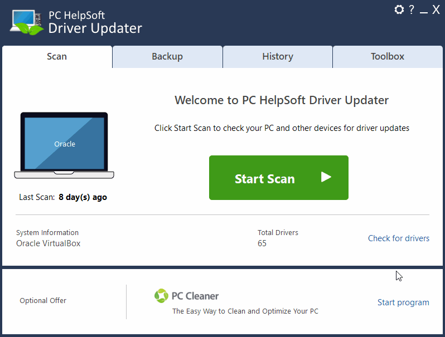Click the 'PC Cleaner' product name text
The width and height of the screenshot is (445, 337).
[x=195, y=296]
